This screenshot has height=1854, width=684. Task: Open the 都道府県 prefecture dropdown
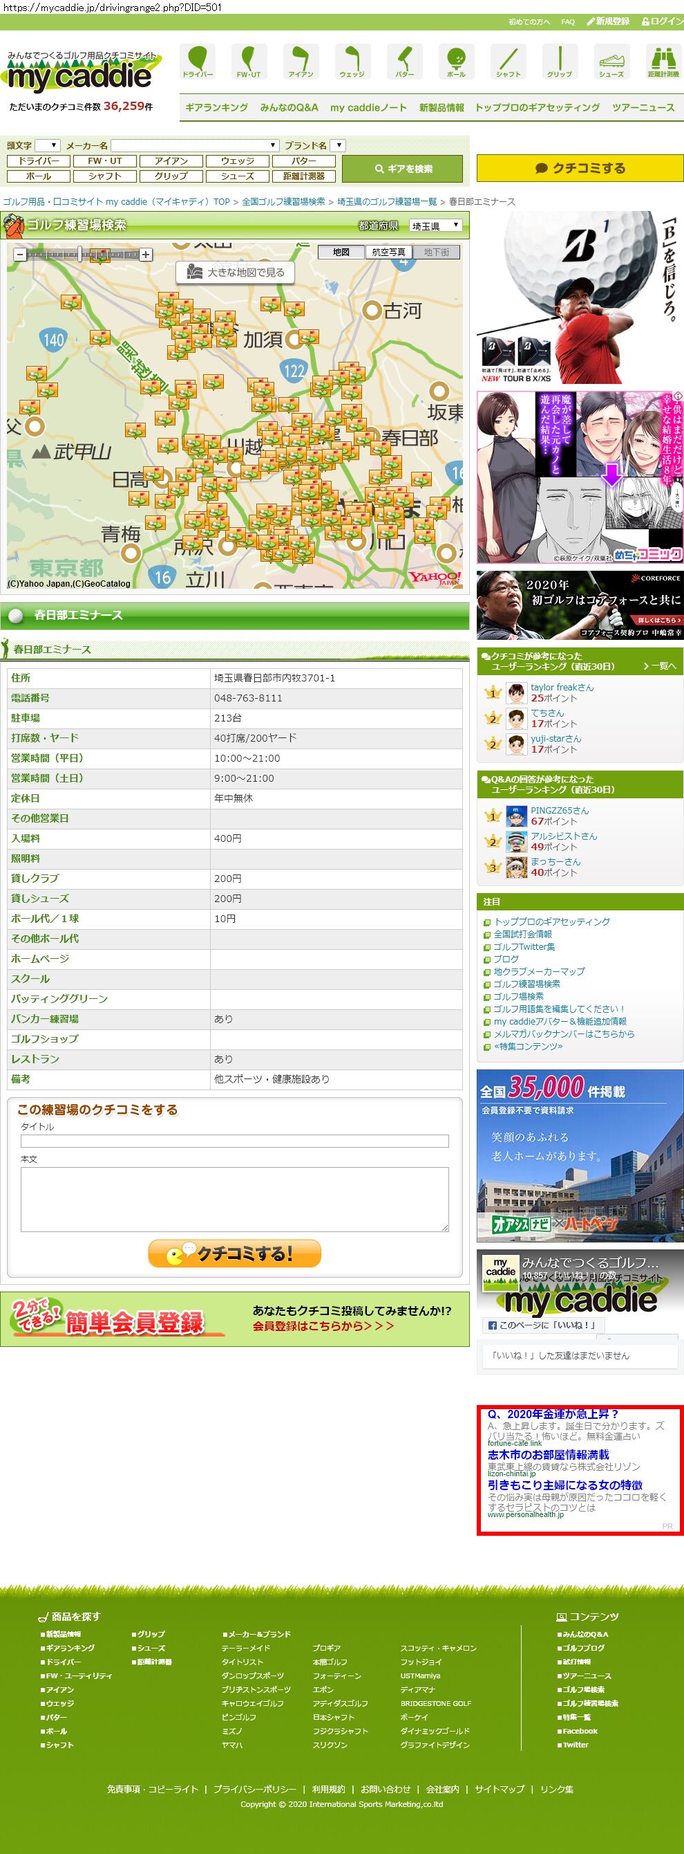tap(435, 226)
